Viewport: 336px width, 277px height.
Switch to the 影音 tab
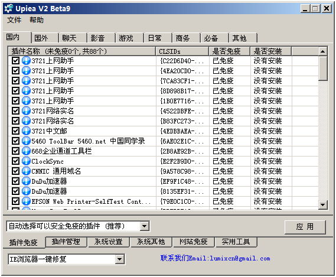click(x=101, y=38)
